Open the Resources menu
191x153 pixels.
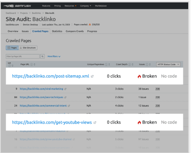click(70, 6)
